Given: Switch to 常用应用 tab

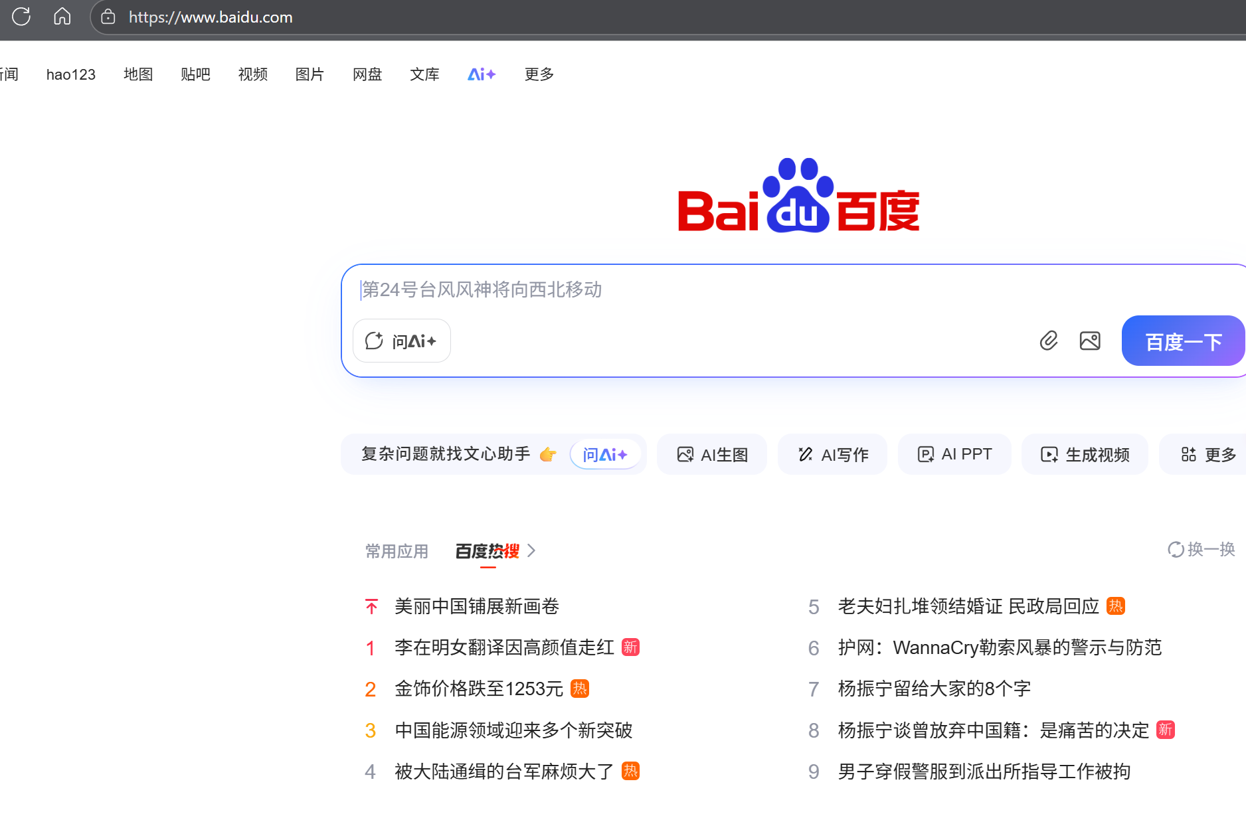Looking at the screenshot, I should pos(397,551).
